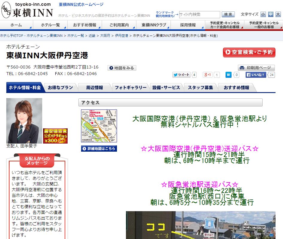Open the おすすめ情報 top menu
This screenshot has height=239, width=283.
85,25
